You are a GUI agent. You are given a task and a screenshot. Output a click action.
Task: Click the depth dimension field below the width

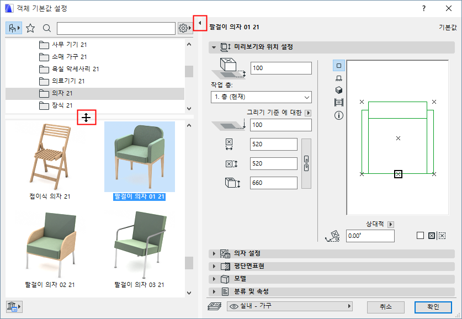274,163
